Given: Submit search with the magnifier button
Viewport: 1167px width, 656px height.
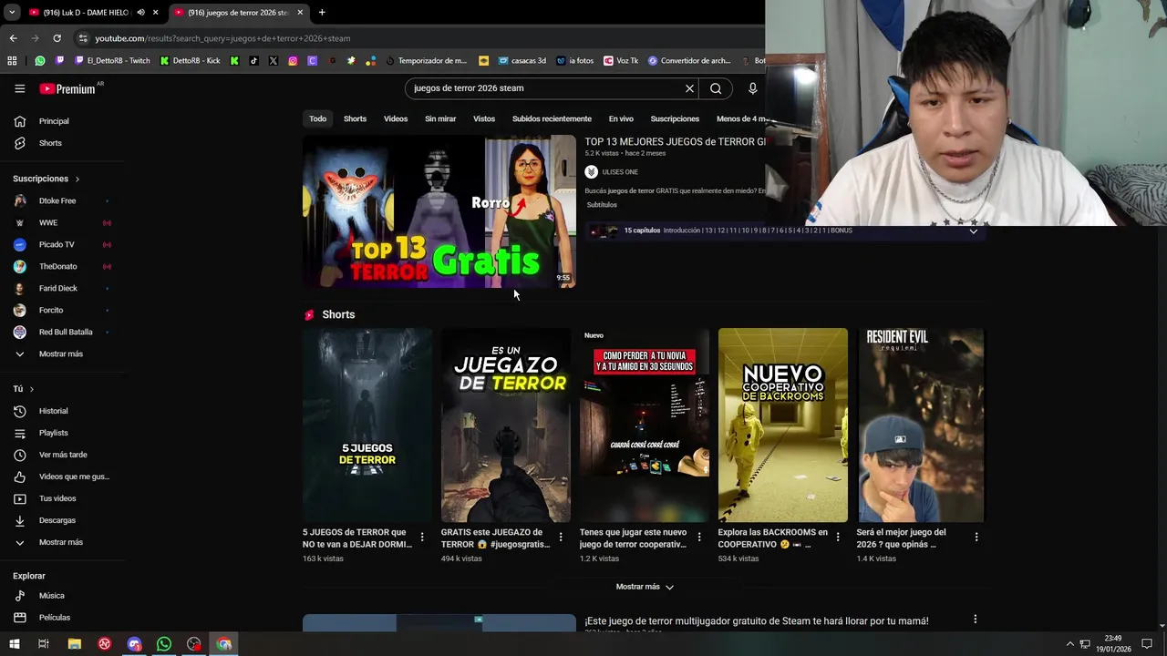Looking at the screenshot, I should [716, 88].
